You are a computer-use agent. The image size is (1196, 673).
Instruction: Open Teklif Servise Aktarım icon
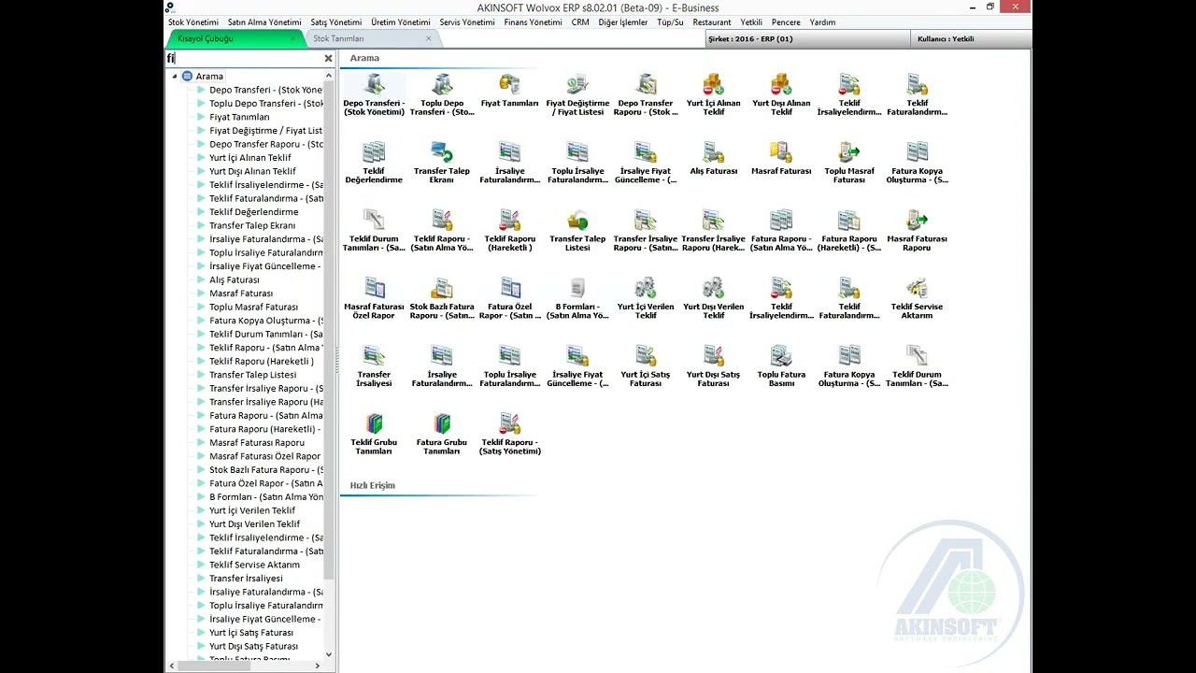tap(917, 299)
